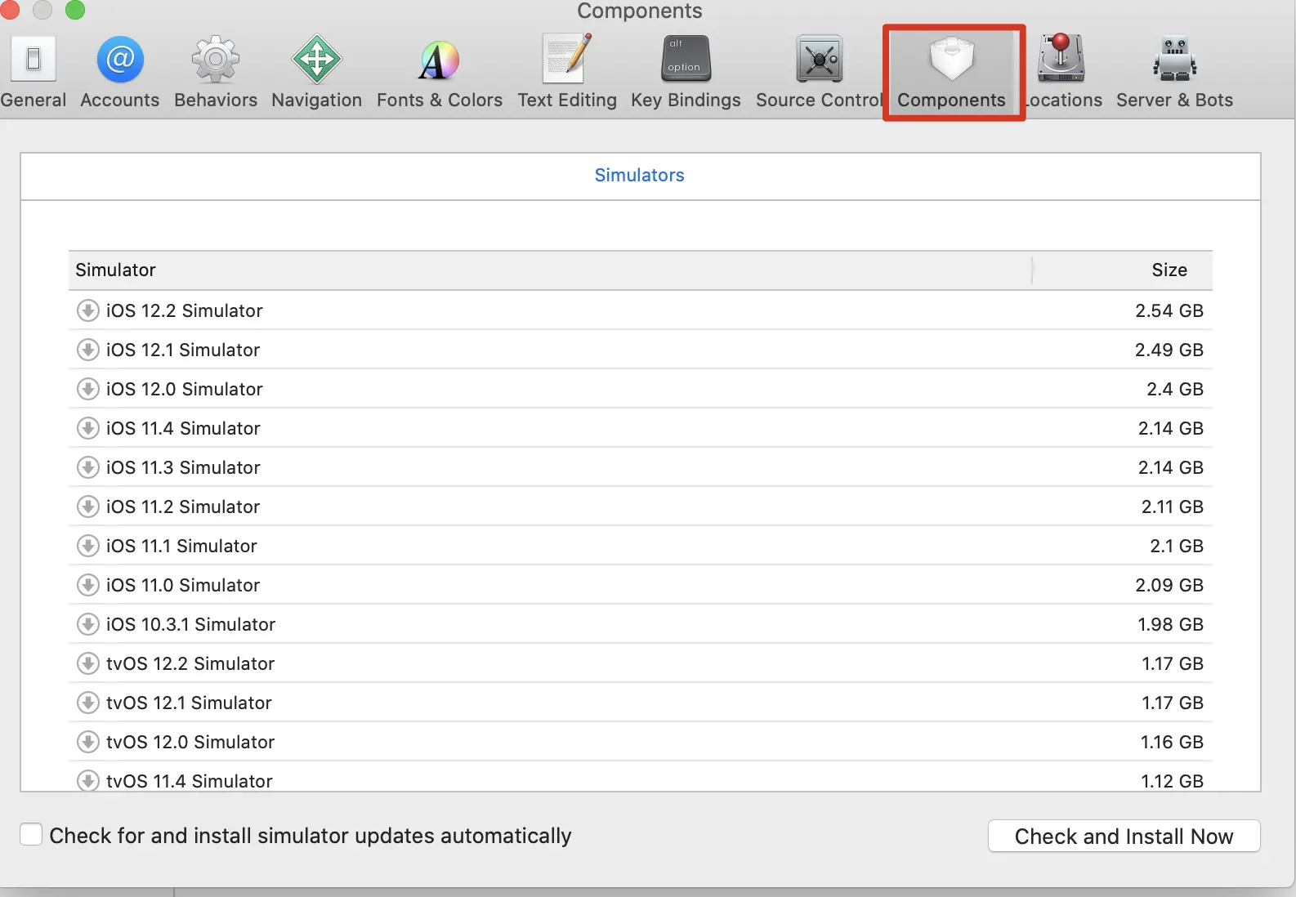Enable automatic simulator updates checkbox
Image resolution: width=1296 pixels, height=897 pixels.
(x=31, y=835)
